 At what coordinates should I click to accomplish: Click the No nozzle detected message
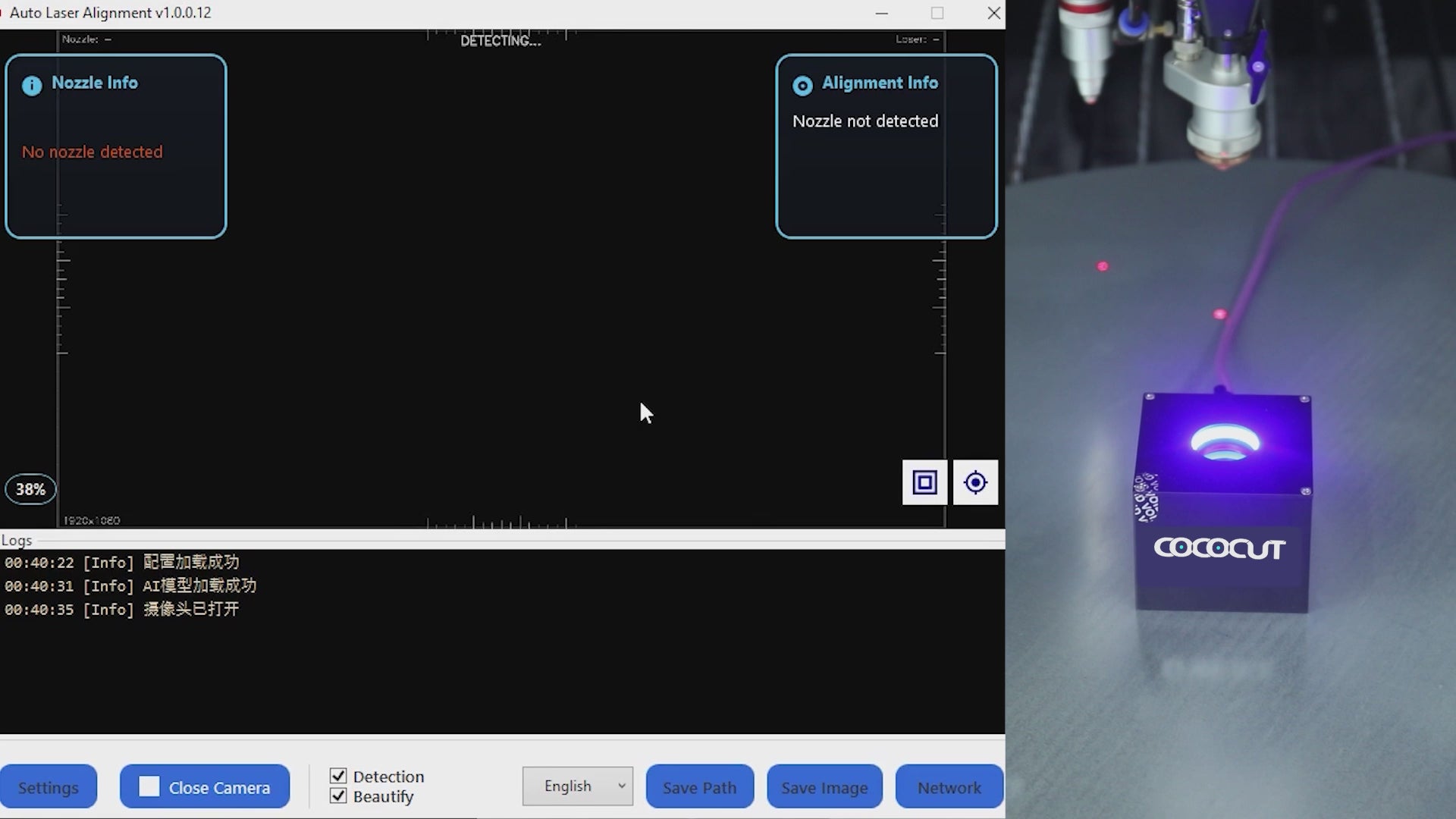click(x=93, y=152)
